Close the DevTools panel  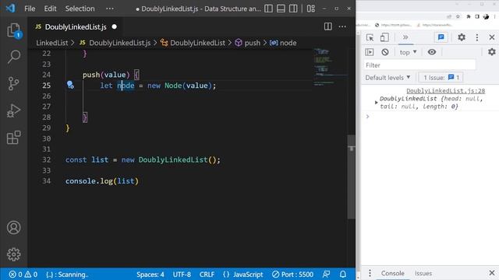(492, 37)
